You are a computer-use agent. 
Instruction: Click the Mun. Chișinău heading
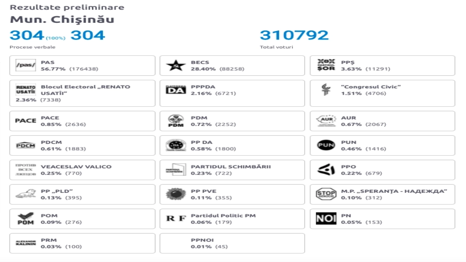pyautogui.click(x=62, y=20)
